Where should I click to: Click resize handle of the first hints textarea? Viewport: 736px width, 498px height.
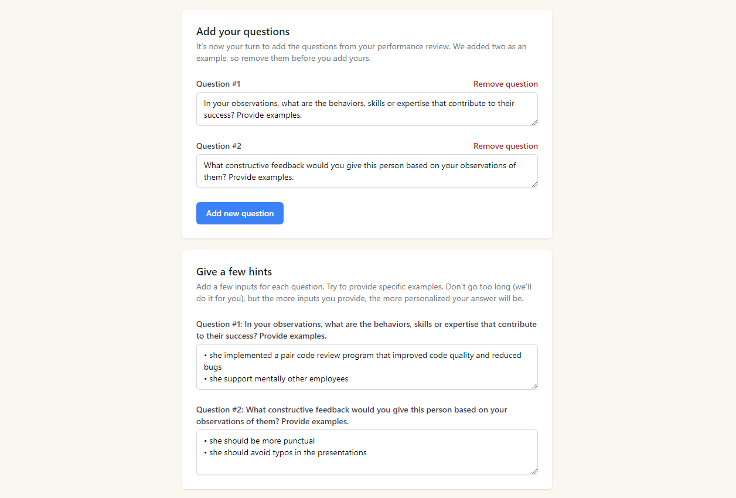pyautogui.click(x=534, y=386)
